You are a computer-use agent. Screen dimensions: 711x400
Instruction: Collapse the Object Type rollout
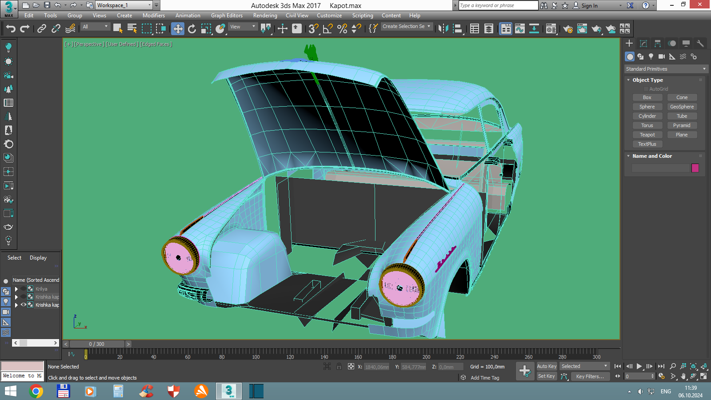[x=647, y=80]
